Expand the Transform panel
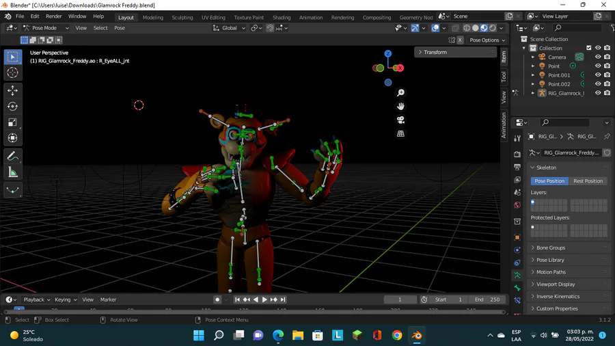Image resolution: width=615 pixels, height=346 pixels. (x=455, y=52)
